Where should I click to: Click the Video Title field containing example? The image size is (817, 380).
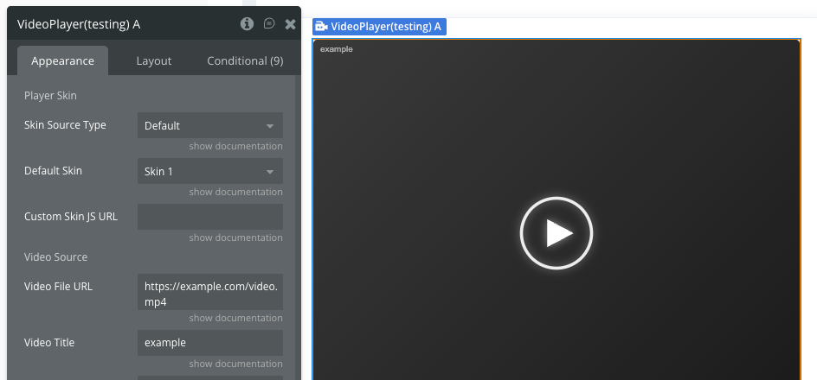pos(210,343)
